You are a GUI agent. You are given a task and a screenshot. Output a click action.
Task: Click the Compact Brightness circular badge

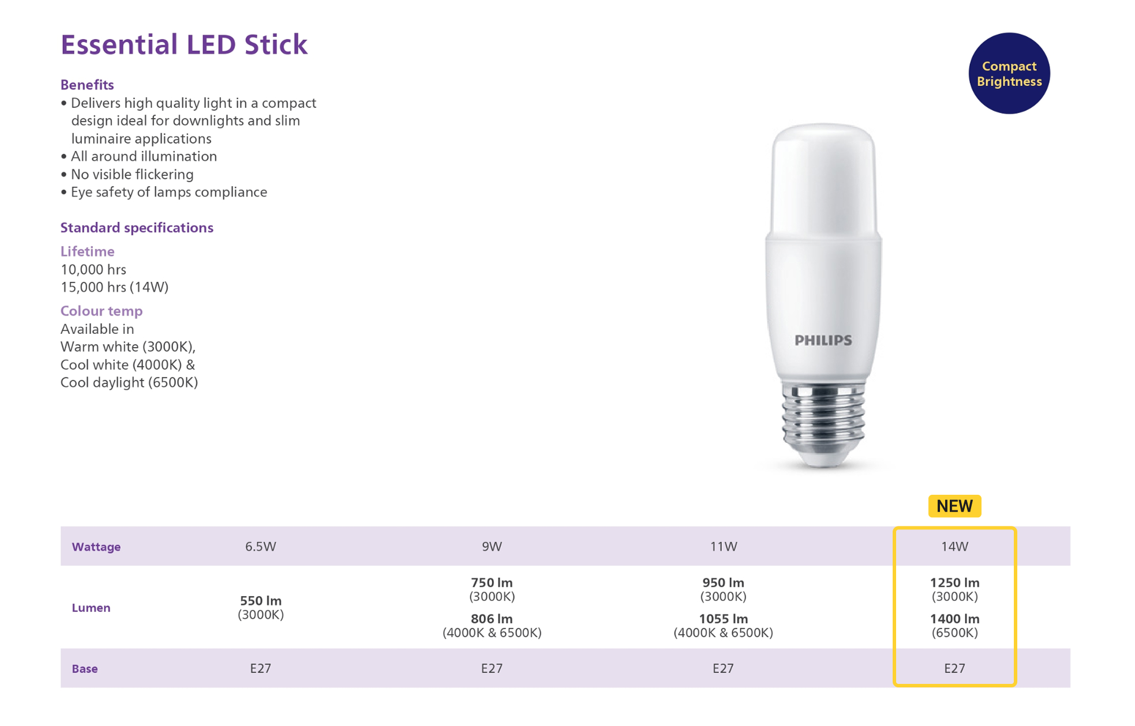[x=1009, y=73]
